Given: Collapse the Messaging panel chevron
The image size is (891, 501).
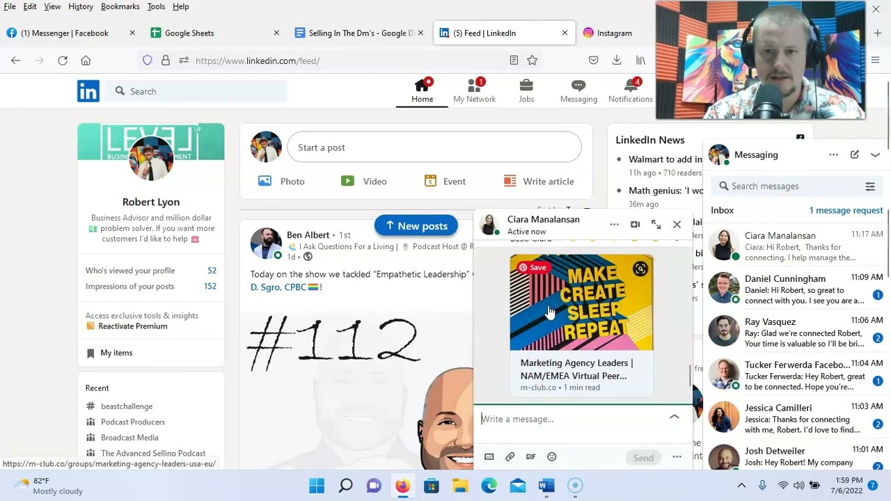Looking at the screenshot, I should 876,154.
